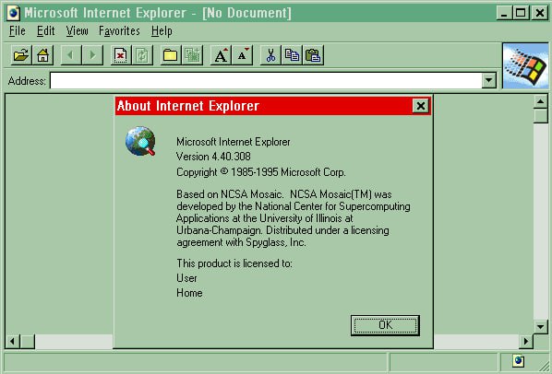Decrease font size with smaller A icon

pos(242,55)
